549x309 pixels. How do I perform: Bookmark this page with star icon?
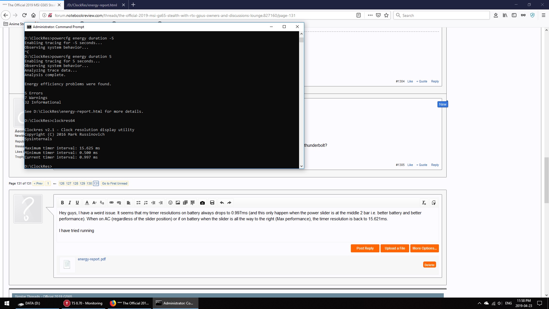click(386, 15)
